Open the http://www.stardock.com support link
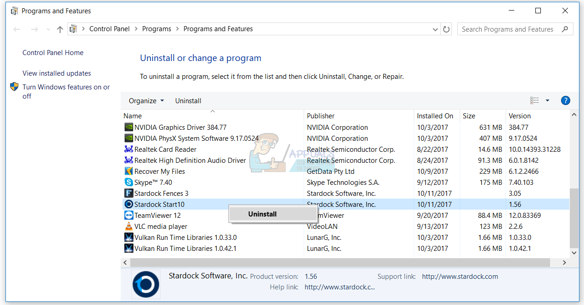584x305 pixels. tap(460, 277)
